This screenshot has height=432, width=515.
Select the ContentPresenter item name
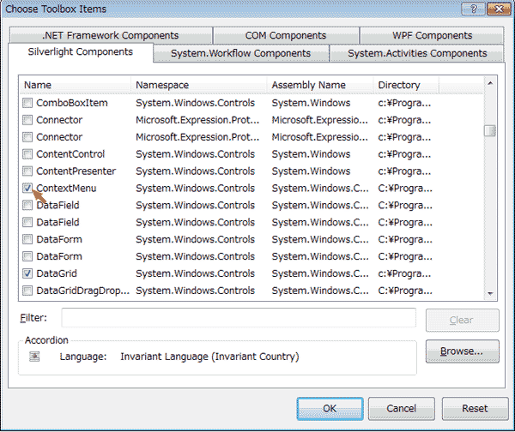76,171
